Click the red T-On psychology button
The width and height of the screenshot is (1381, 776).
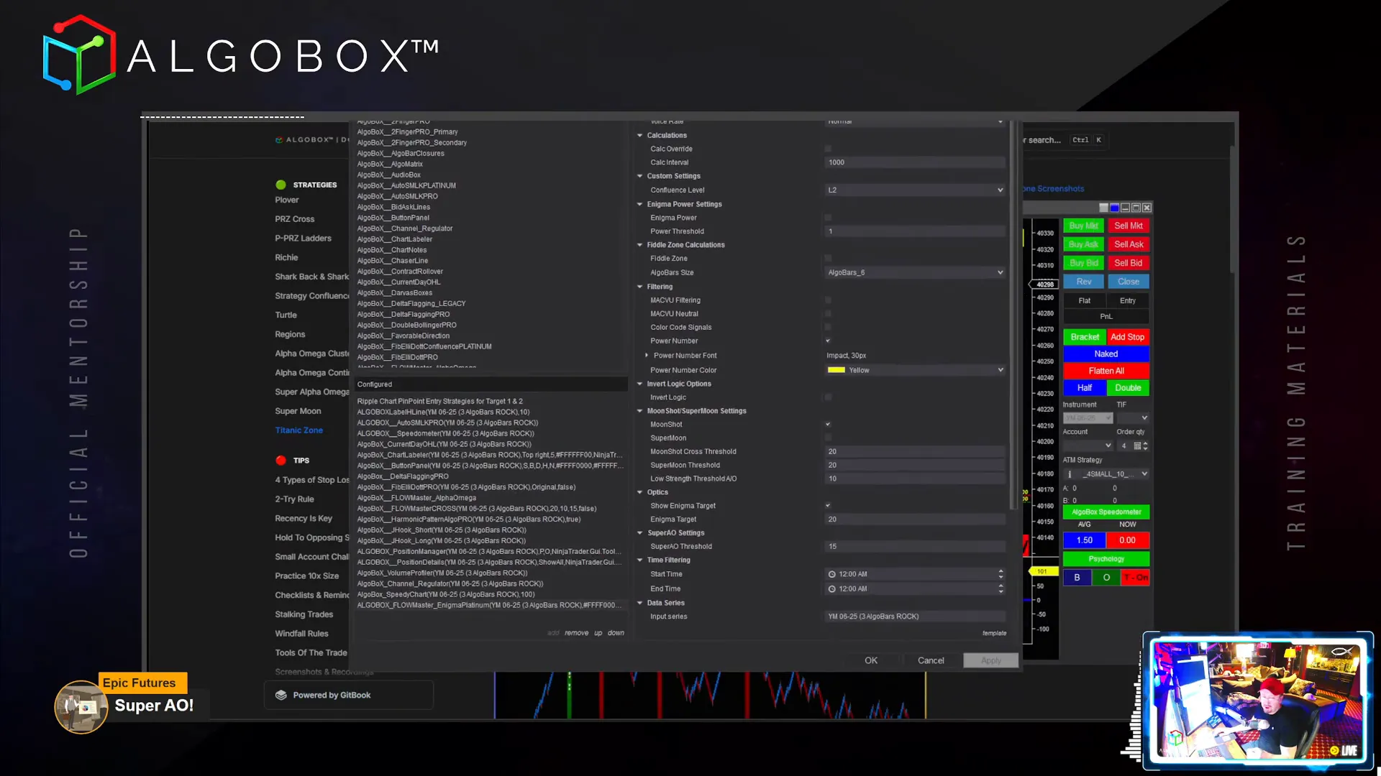(1136, 578)
